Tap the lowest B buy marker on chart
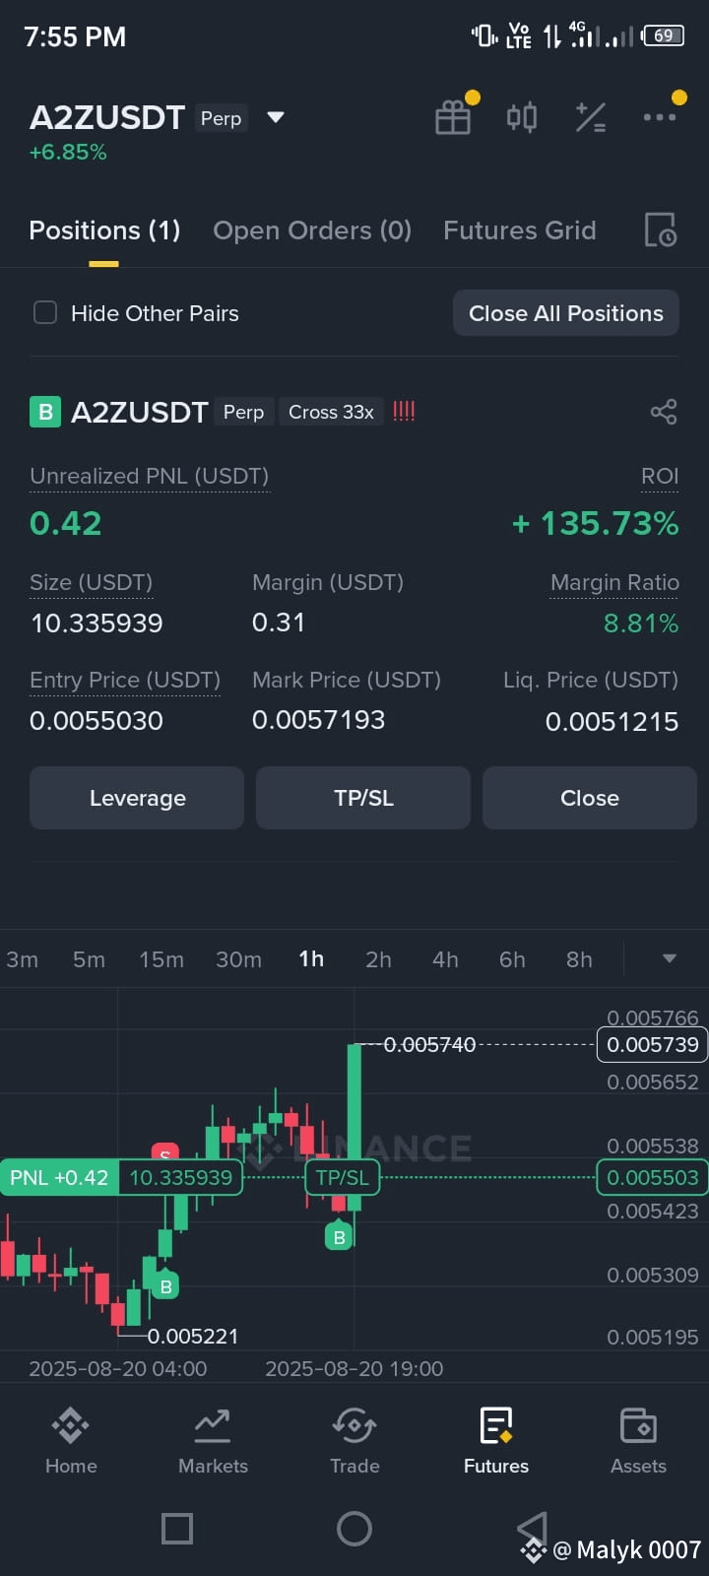Image resolution: width=709 pixels, height=1576 pixels. click(x=165, y=1285)
